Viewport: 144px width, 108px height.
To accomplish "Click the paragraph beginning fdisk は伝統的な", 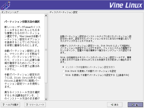I will pyautogui.click(x=96, y=60).
